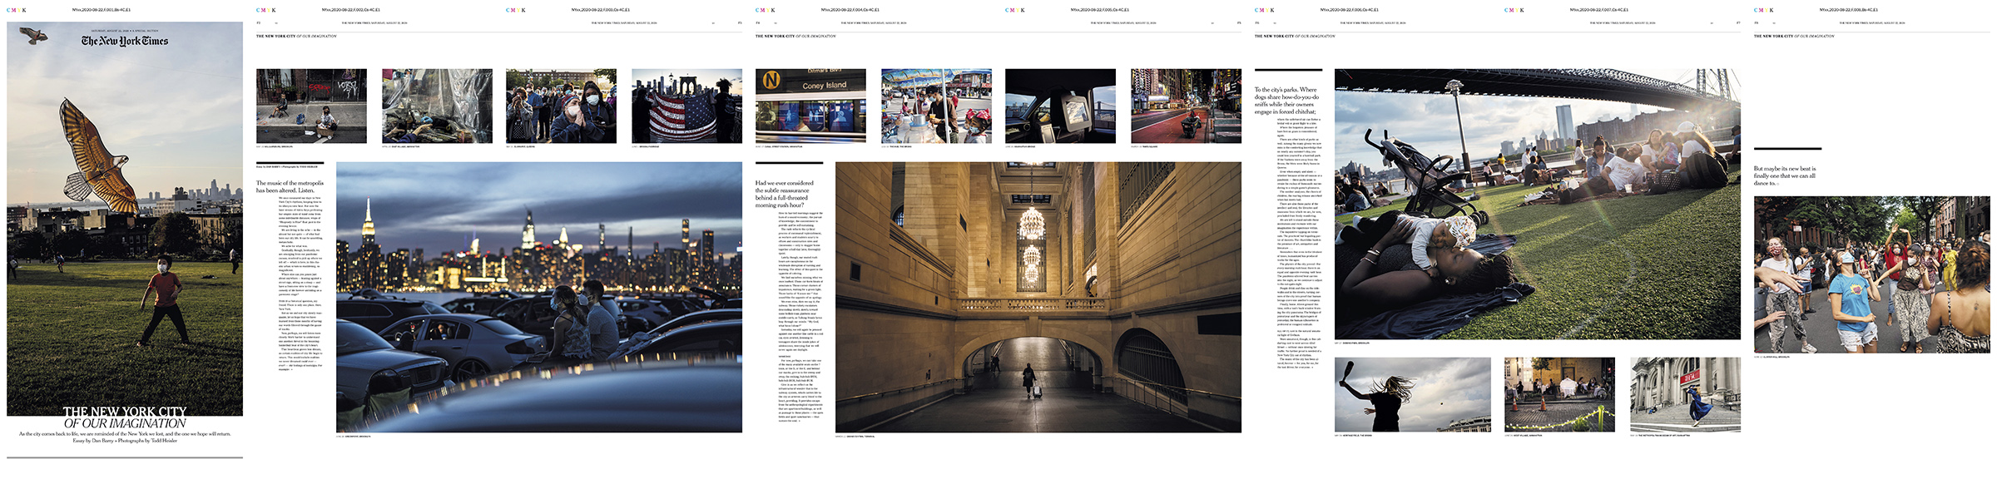Open the Williamsburg sidewalk graffiti photo
Image resolution: width=1997 pixels, height=479 pixels.
click(x=311, y=106)
